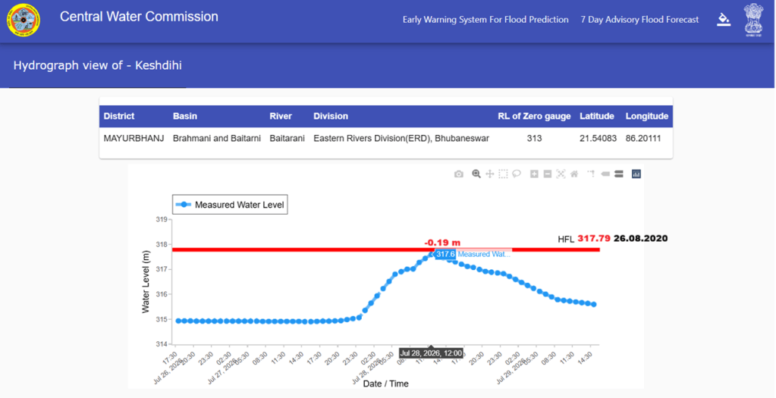776x398 pixels.
Task: Click the Zoom Out minus icon
Action: click(x=548, y=174)
